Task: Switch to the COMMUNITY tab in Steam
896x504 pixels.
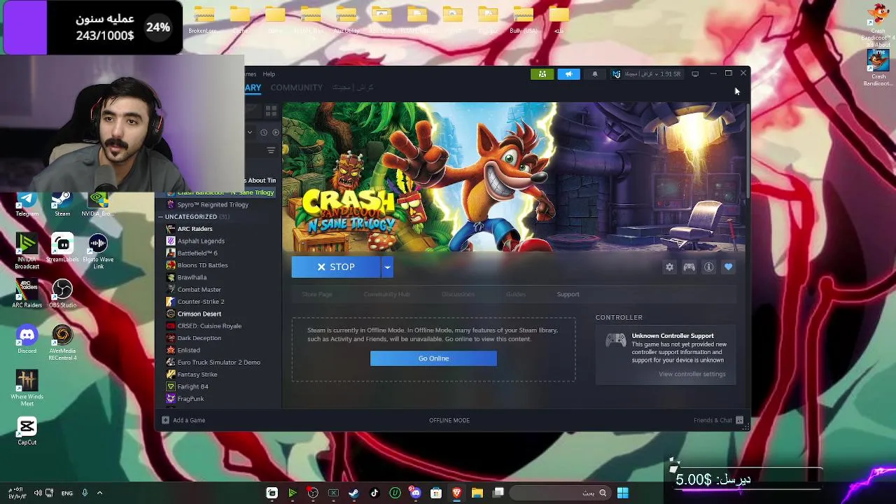Action: pos(296,87)
